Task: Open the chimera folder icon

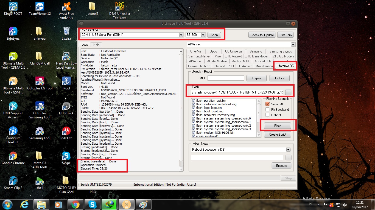Action: 40,34
